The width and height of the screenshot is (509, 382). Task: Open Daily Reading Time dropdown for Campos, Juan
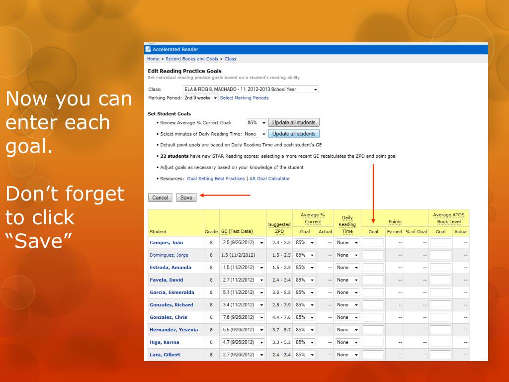coord(347,243)
